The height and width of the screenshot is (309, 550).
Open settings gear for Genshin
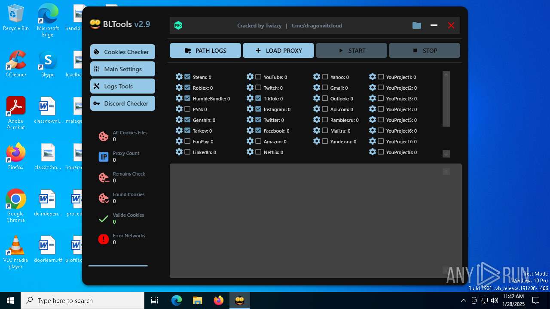tap(179, 120)
